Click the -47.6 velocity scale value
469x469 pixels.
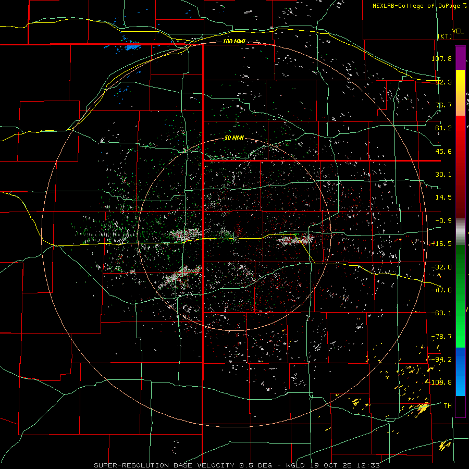[x=441, y=290]
